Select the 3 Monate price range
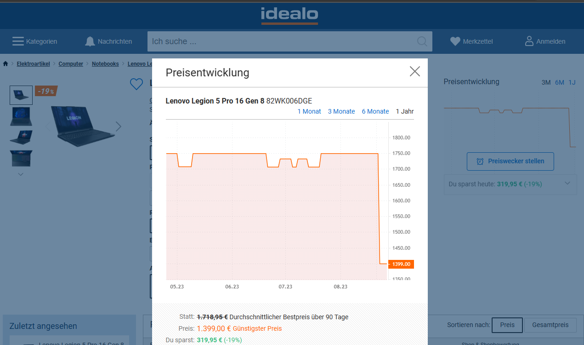 (341, 111)
